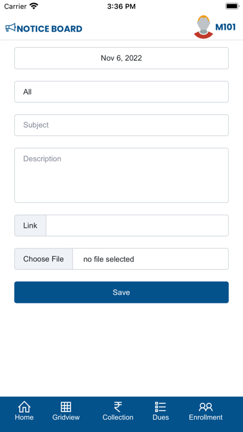
Task: Open the Gridview grid icon
Action: point(66,407)
